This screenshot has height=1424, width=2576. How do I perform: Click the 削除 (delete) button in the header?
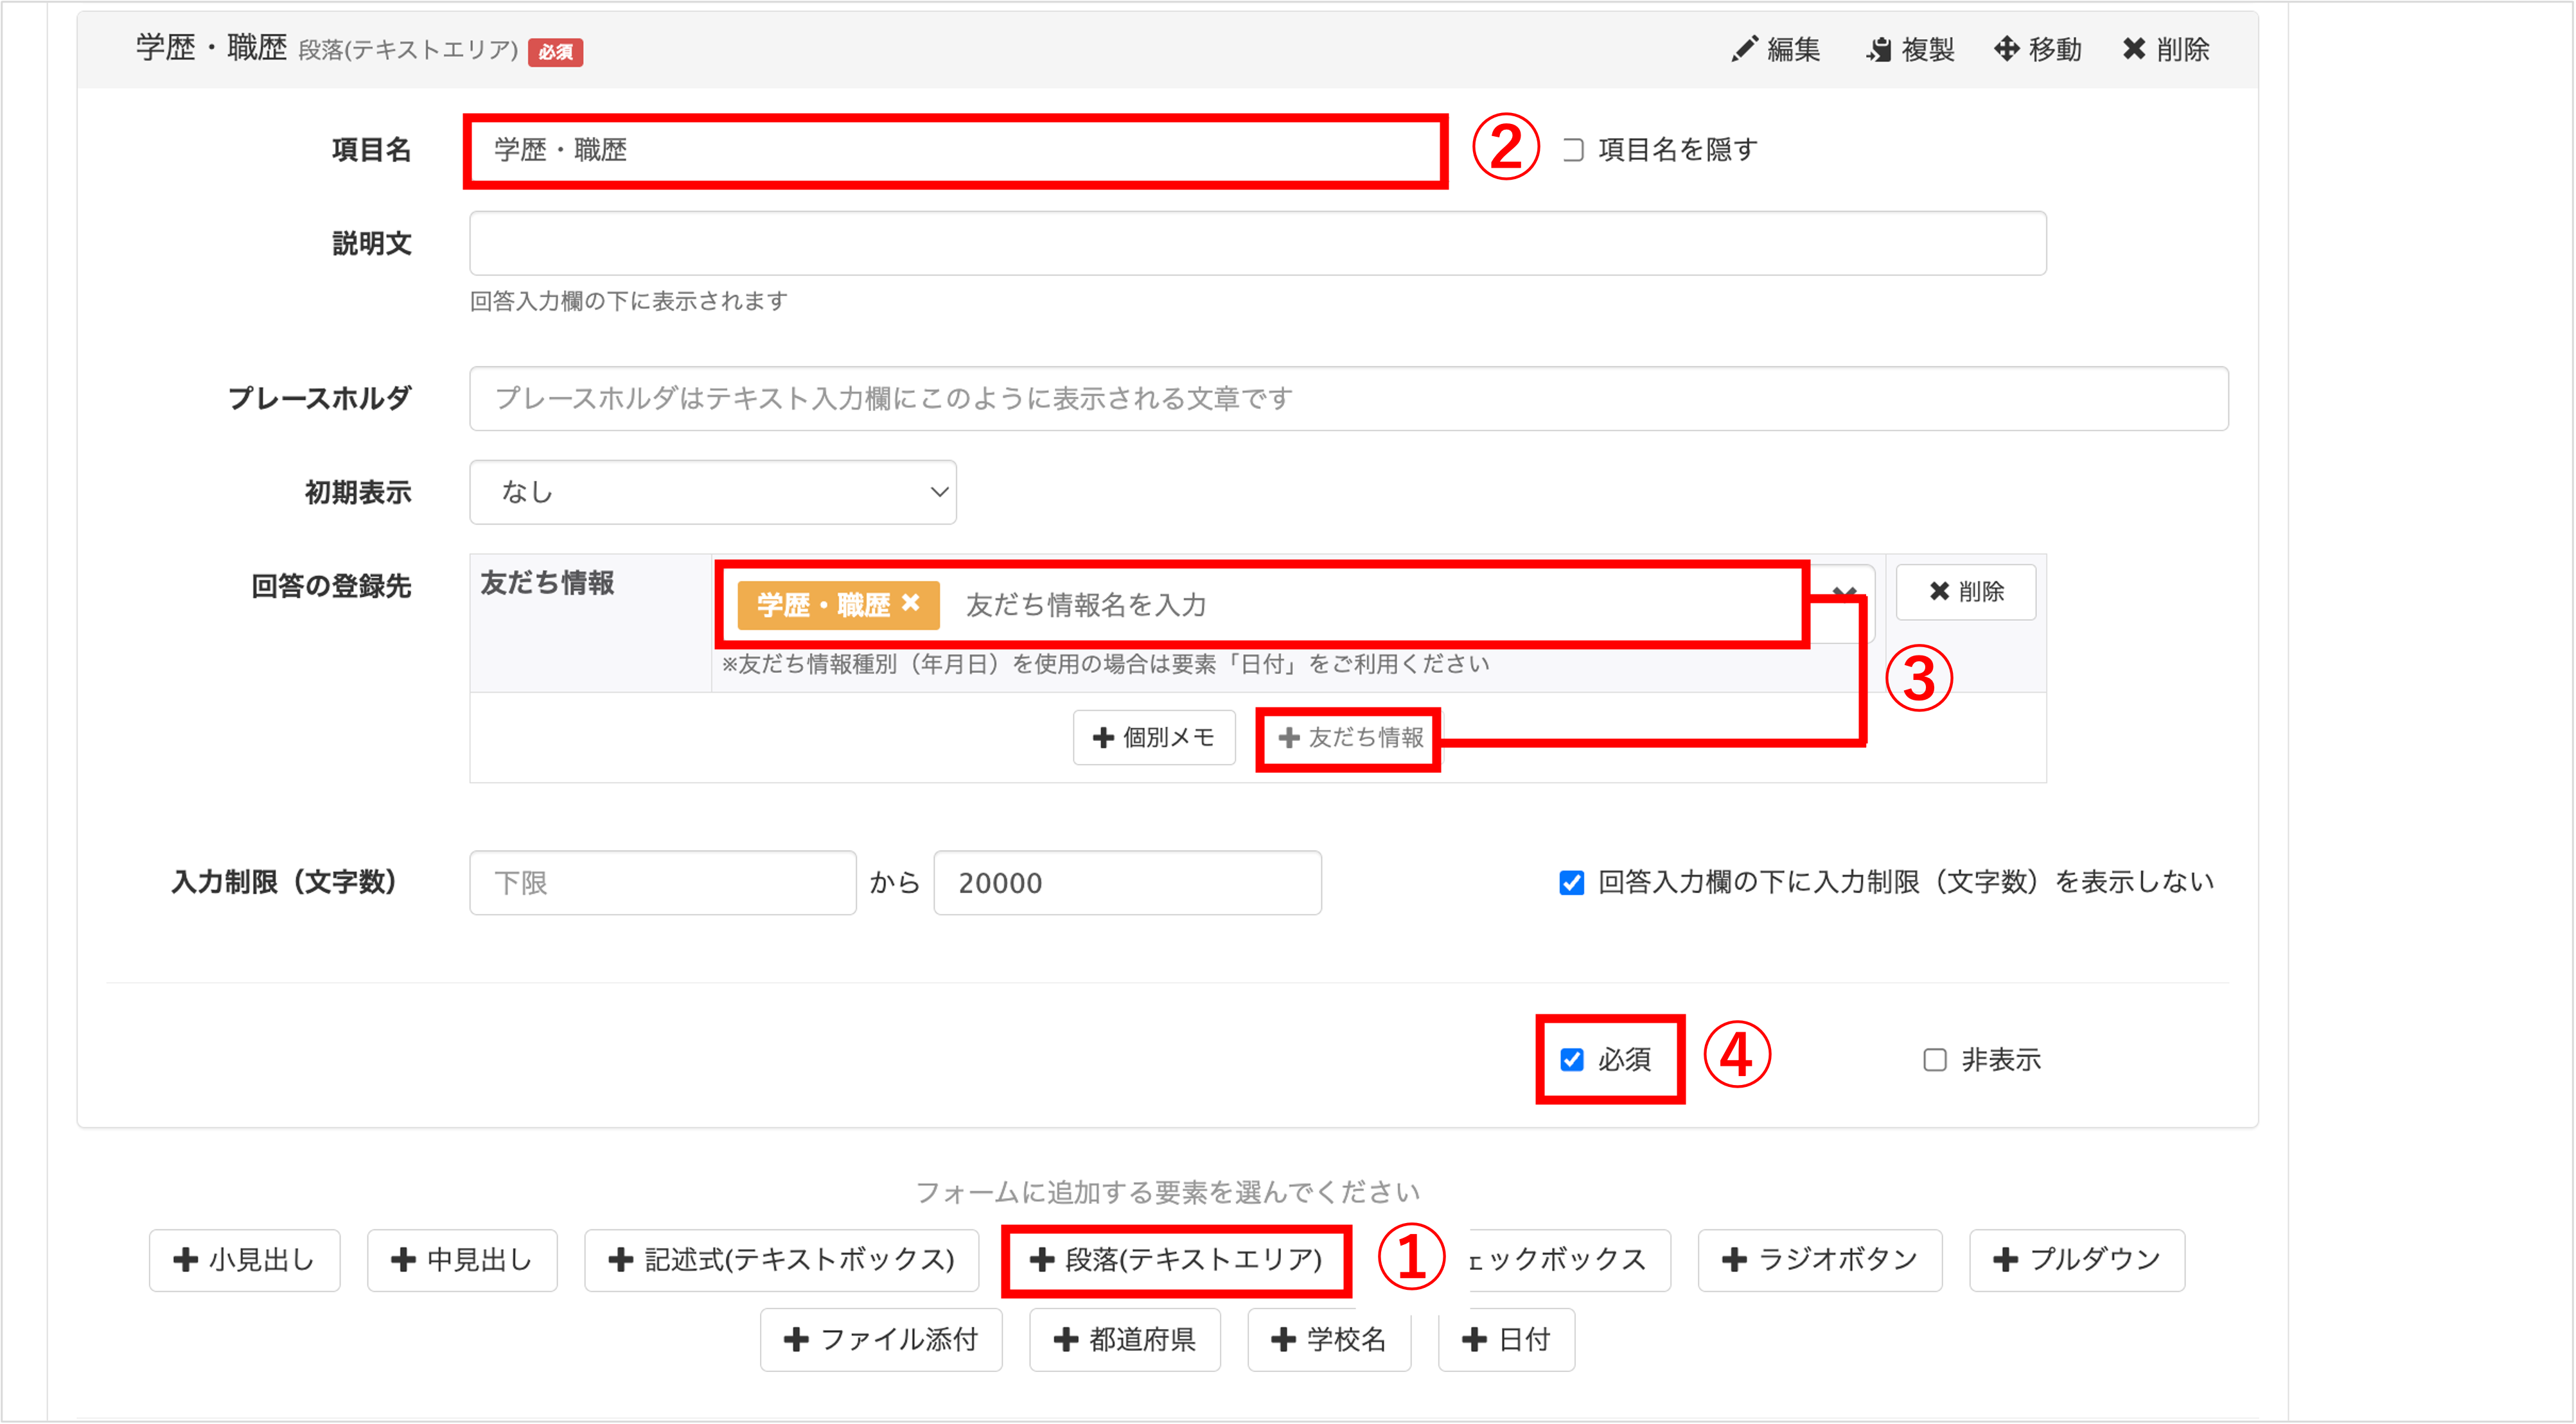tap(2166, 49)
